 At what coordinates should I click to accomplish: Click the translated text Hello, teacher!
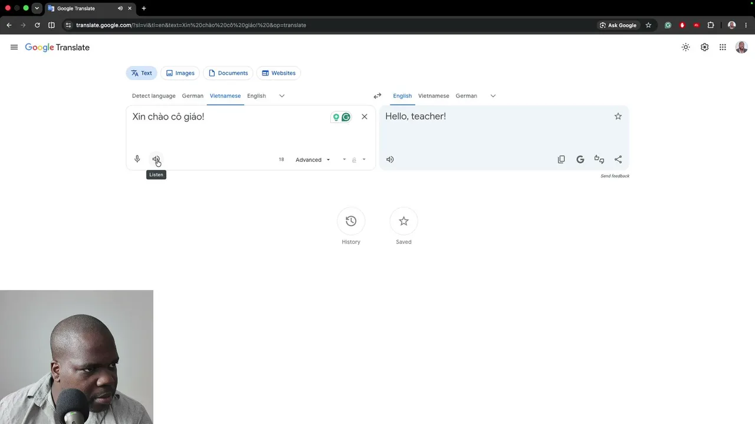coord(415,117)
